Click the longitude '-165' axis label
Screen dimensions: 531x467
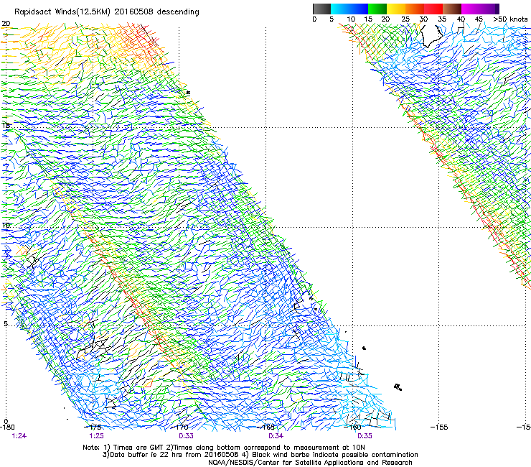[x=266, y=427]
